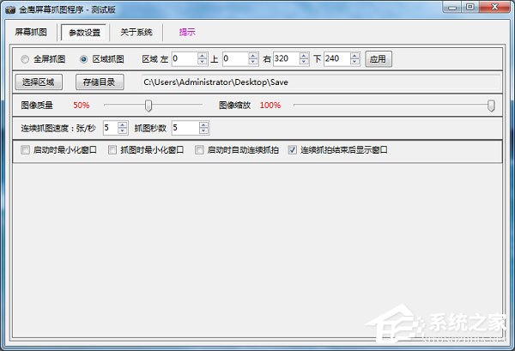The width and height of the screenshot is (515, 351).
Task: Enable 抓图时最小化窗口 checkbox
Action: point(112,150)
